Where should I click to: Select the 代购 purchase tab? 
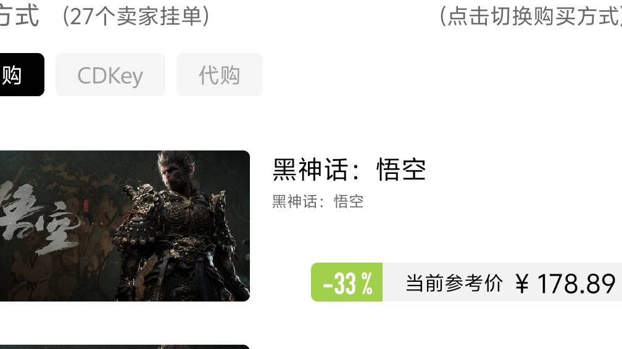click(220, 75)
